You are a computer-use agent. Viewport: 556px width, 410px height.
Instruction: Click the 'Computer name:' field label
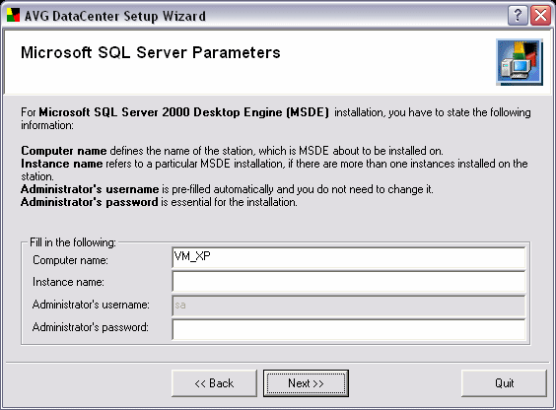coord(70,260)
